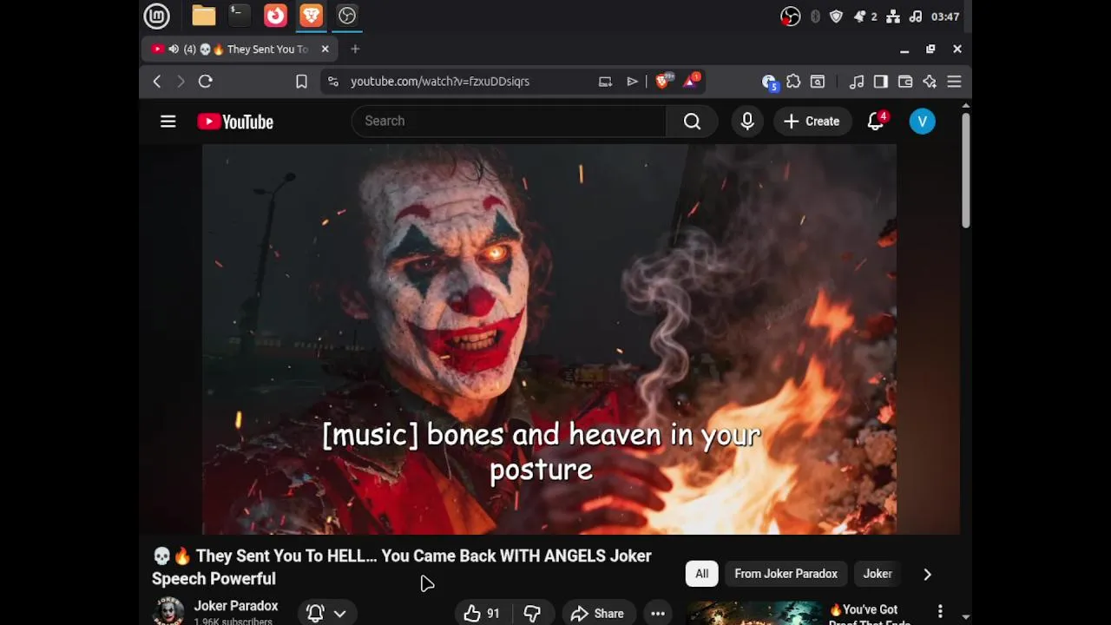The image size is (1111, 625).
Task: Open the YouTube guide menu
Action: pos(168,122)
